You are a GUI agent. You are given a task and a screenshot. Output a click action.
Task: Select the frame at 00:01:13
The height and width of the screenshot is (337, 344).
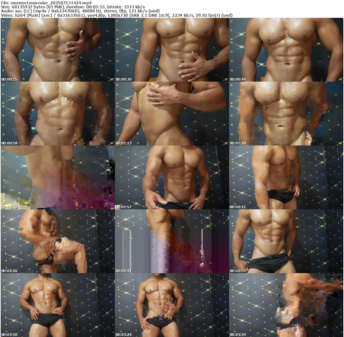coord(172,114)
